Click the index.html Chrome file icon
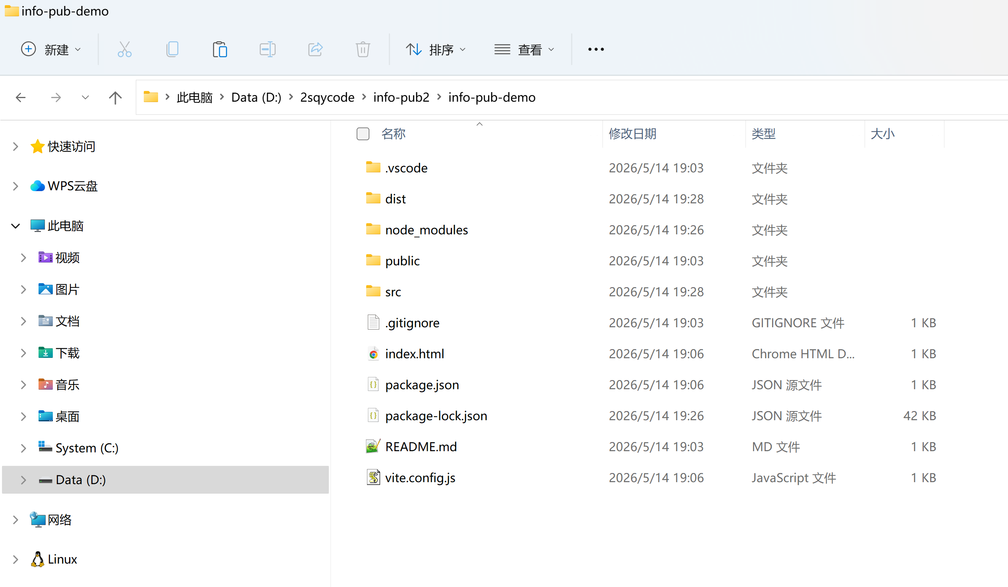 coord(373,354)
